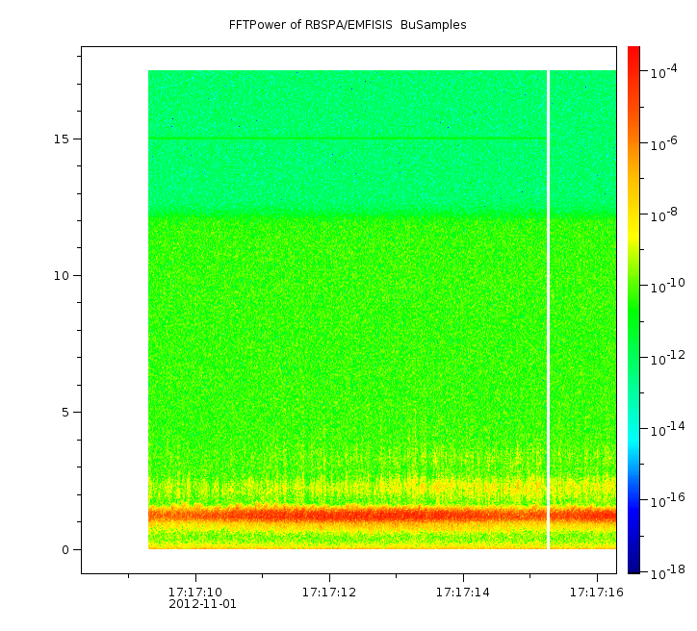Screen dimensions: 697x631
Task: Click the y-axis label 15
Action: [x=62, y=139]
